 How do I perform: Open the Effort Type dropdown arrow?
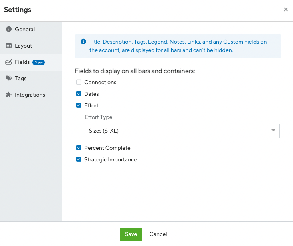pos(273,131)
